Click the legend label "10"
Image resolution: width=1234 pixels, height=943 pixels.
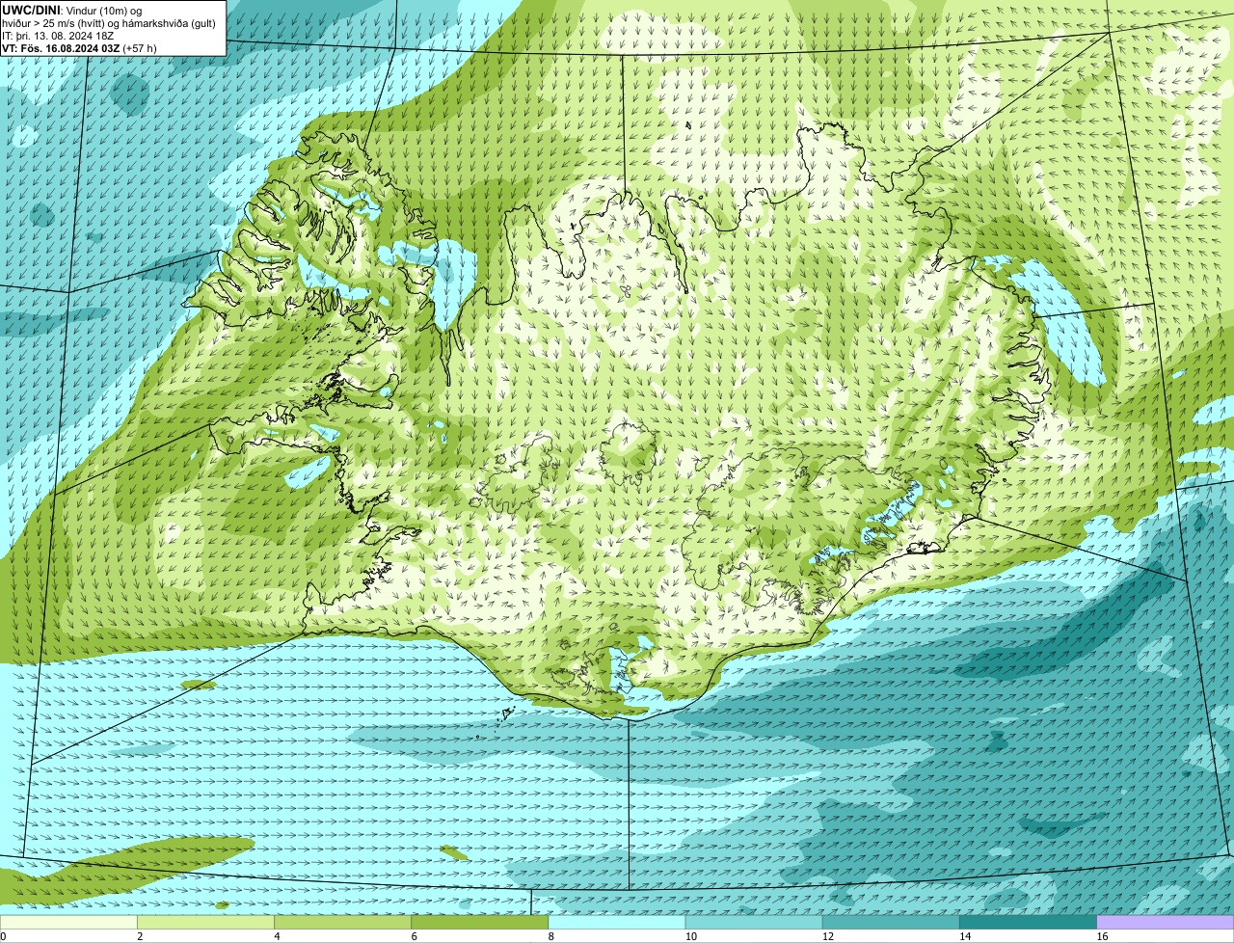[690, 936]
